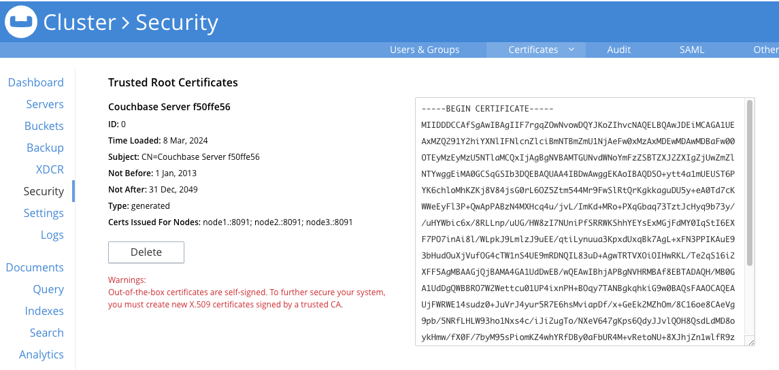Open the Users & Groups tab
This screenshot has height=370, width=779.
pyautogui.click(x=424, y=50)
